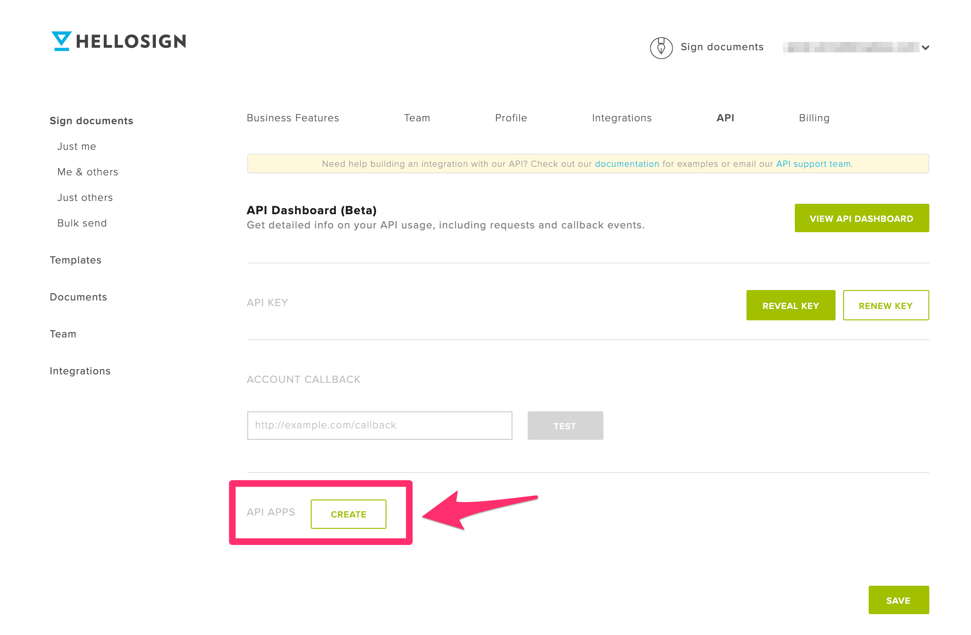Go to Templates in sidebar
Screen dimensions: 971x635
click(x=75, y=260)
